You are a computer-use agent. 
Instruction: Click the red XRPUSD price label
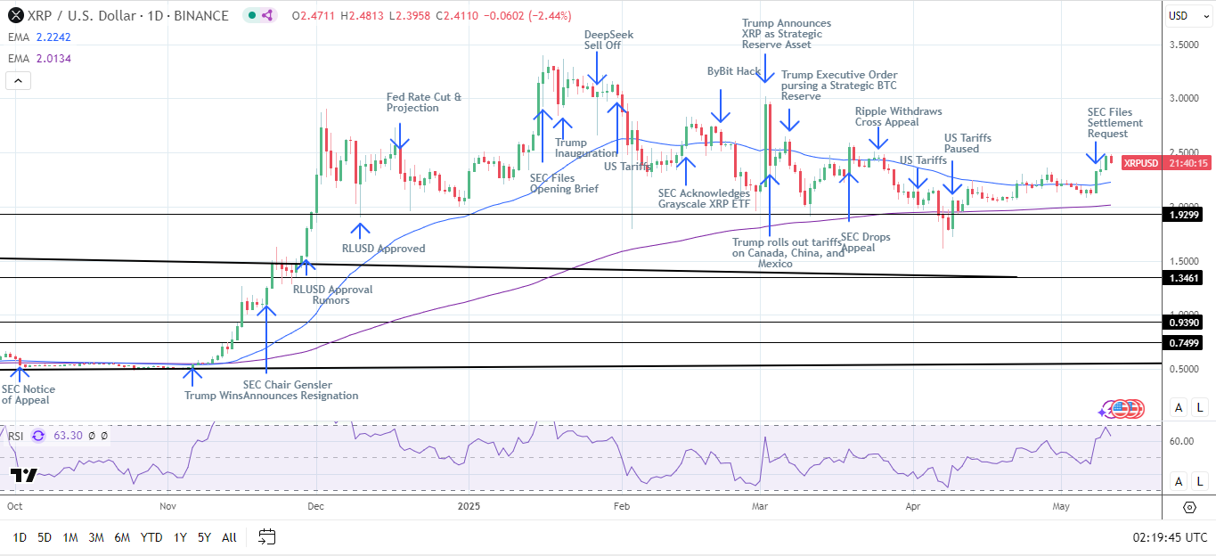point(1140,163)
